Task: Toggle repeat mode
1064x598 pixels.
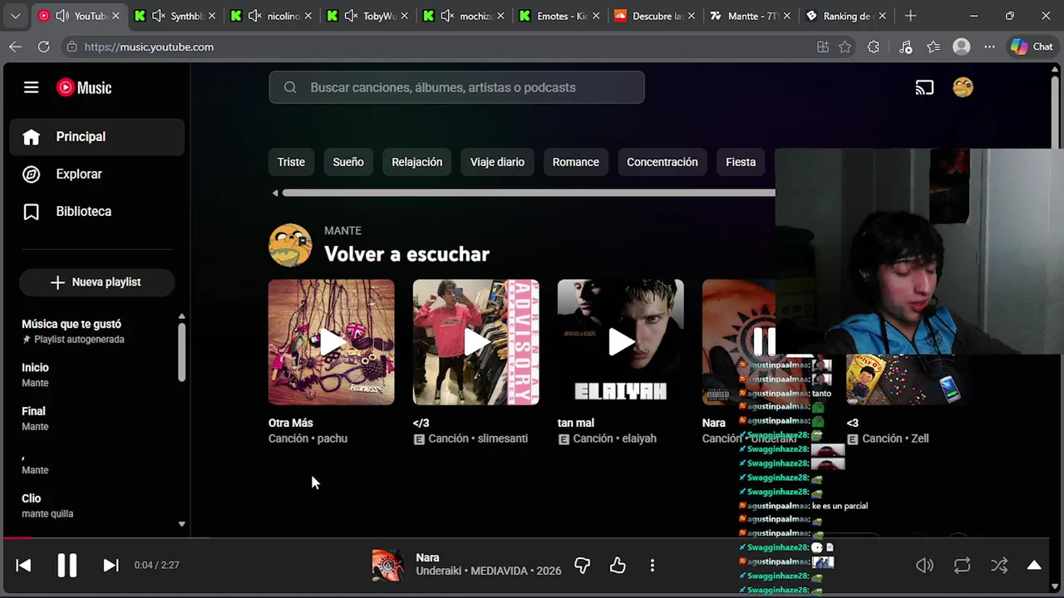Action: click(962, 566)
